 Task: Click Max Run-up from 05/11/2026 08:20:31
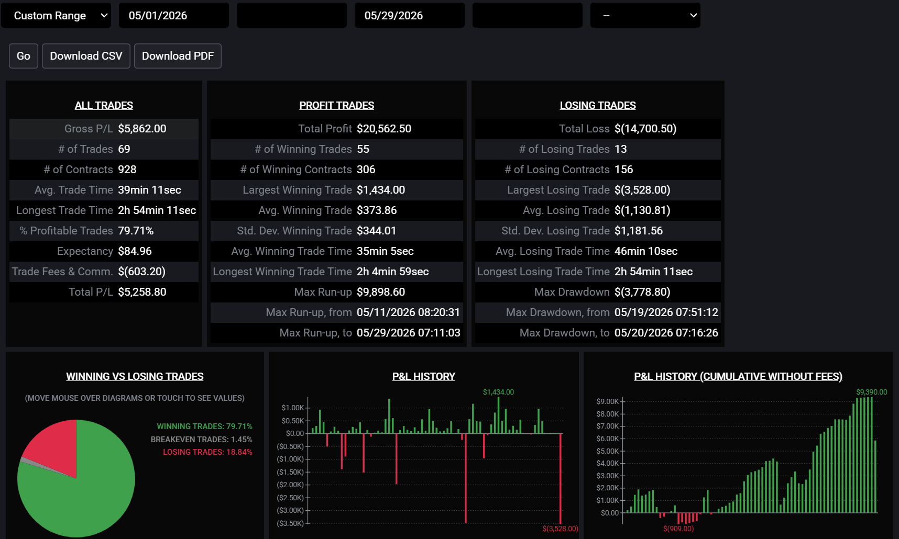point(408,312)
